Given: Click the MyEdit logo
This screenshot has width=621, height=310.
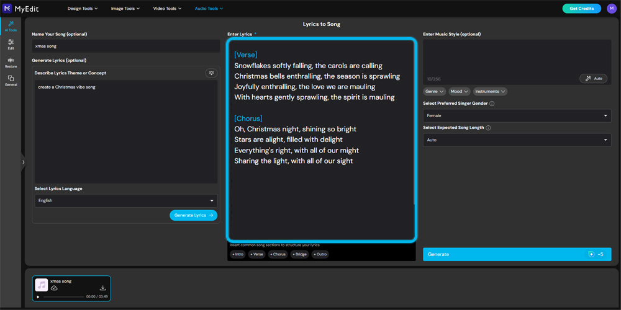Looking at the screenshot, I should pyautogui.click(x=21, y=8).
